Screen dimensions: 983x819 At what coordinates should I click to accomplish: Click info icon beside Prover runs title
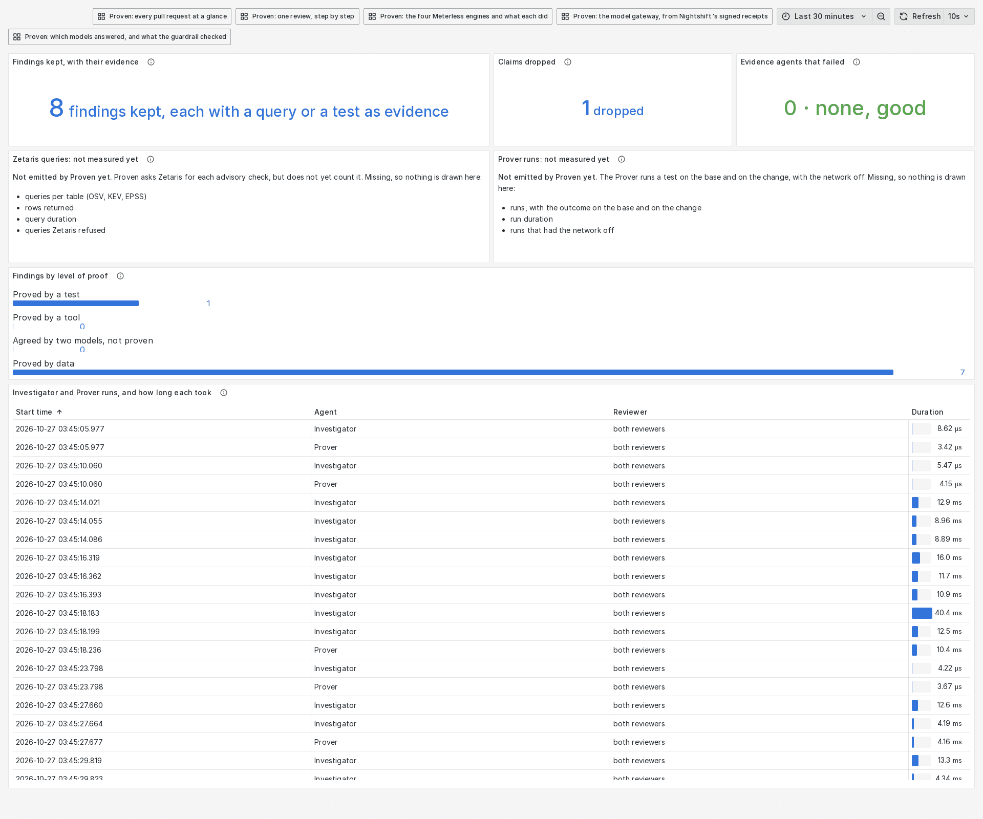[622, 159]
